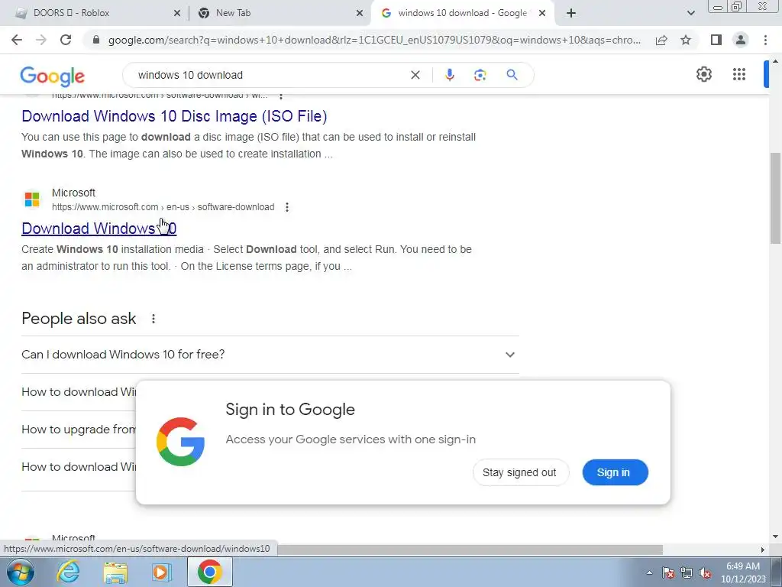
Task: Open more options for Download Windows 10 result
Action: coord(287,207)
